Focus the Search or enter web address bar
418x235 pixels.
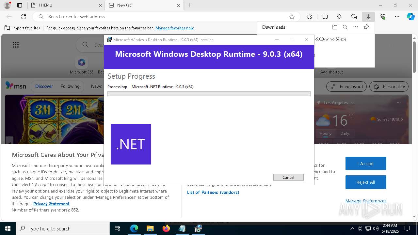click(167, 17)
